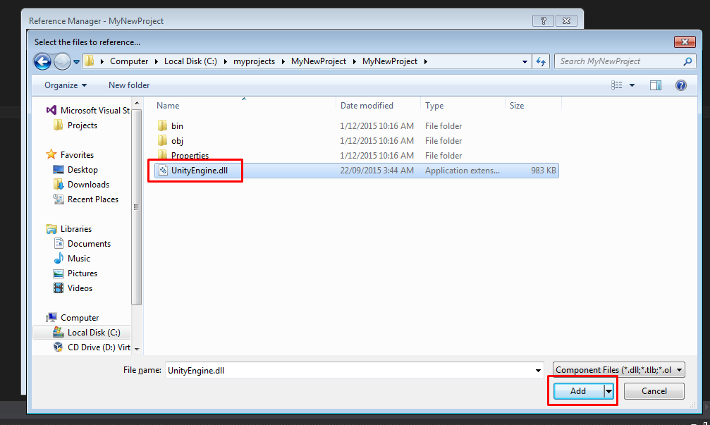Open the Component Files type filter dropdown
The image size is (710, 425).
[618, 370]
